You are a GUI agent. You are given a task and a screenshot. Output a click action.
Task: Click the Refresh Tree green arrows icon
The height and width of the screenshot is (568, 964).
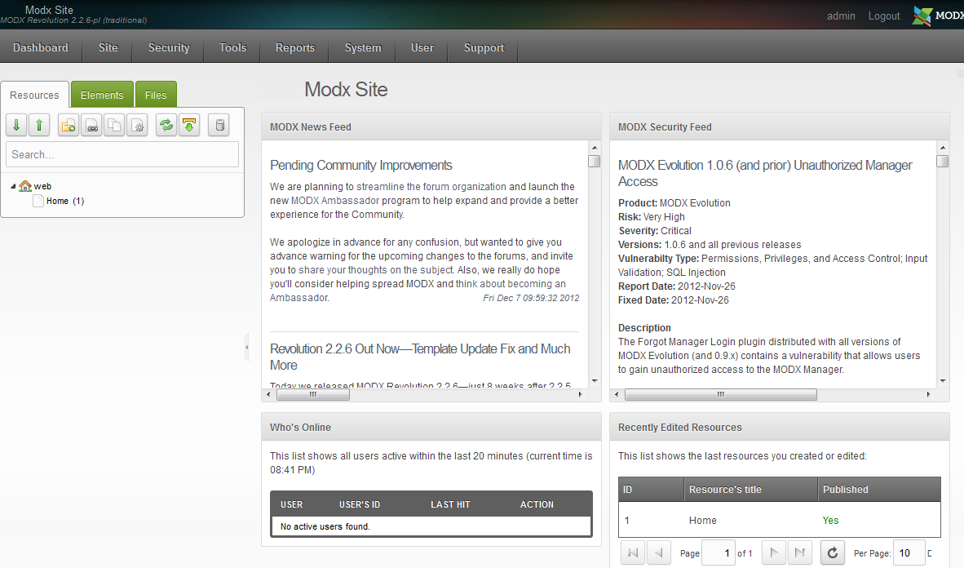tap(166, 125)
